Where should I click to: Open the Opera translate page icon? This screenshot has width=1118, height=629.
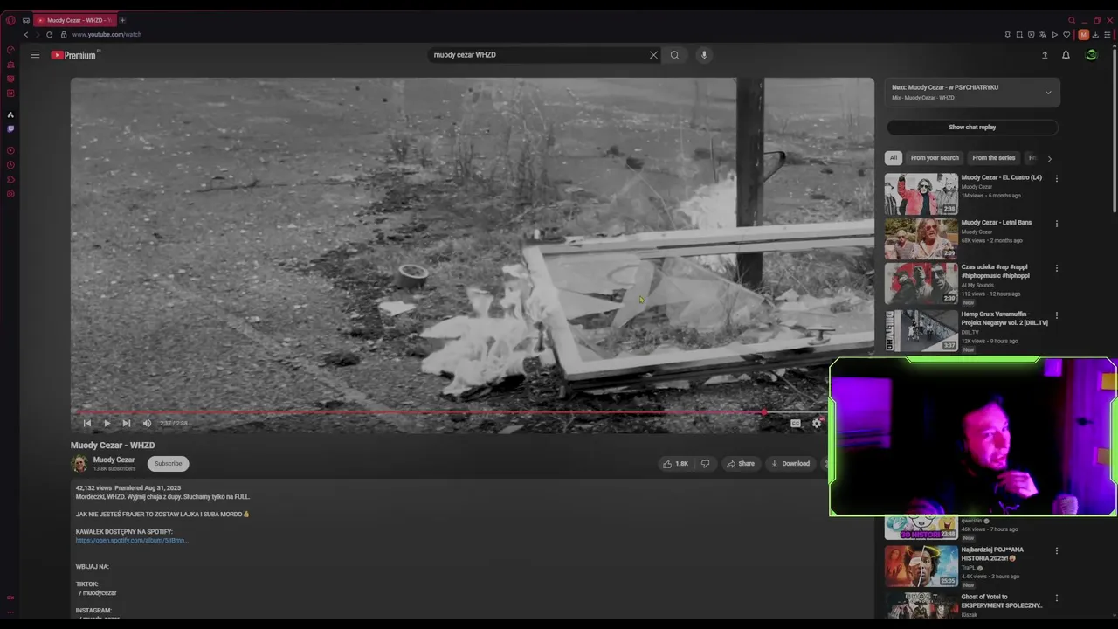[x=1043, y=35]
